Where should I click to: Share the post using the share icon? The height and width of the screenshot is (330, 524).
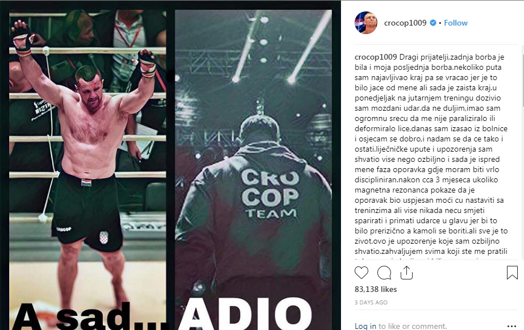[x=406, y=273]
